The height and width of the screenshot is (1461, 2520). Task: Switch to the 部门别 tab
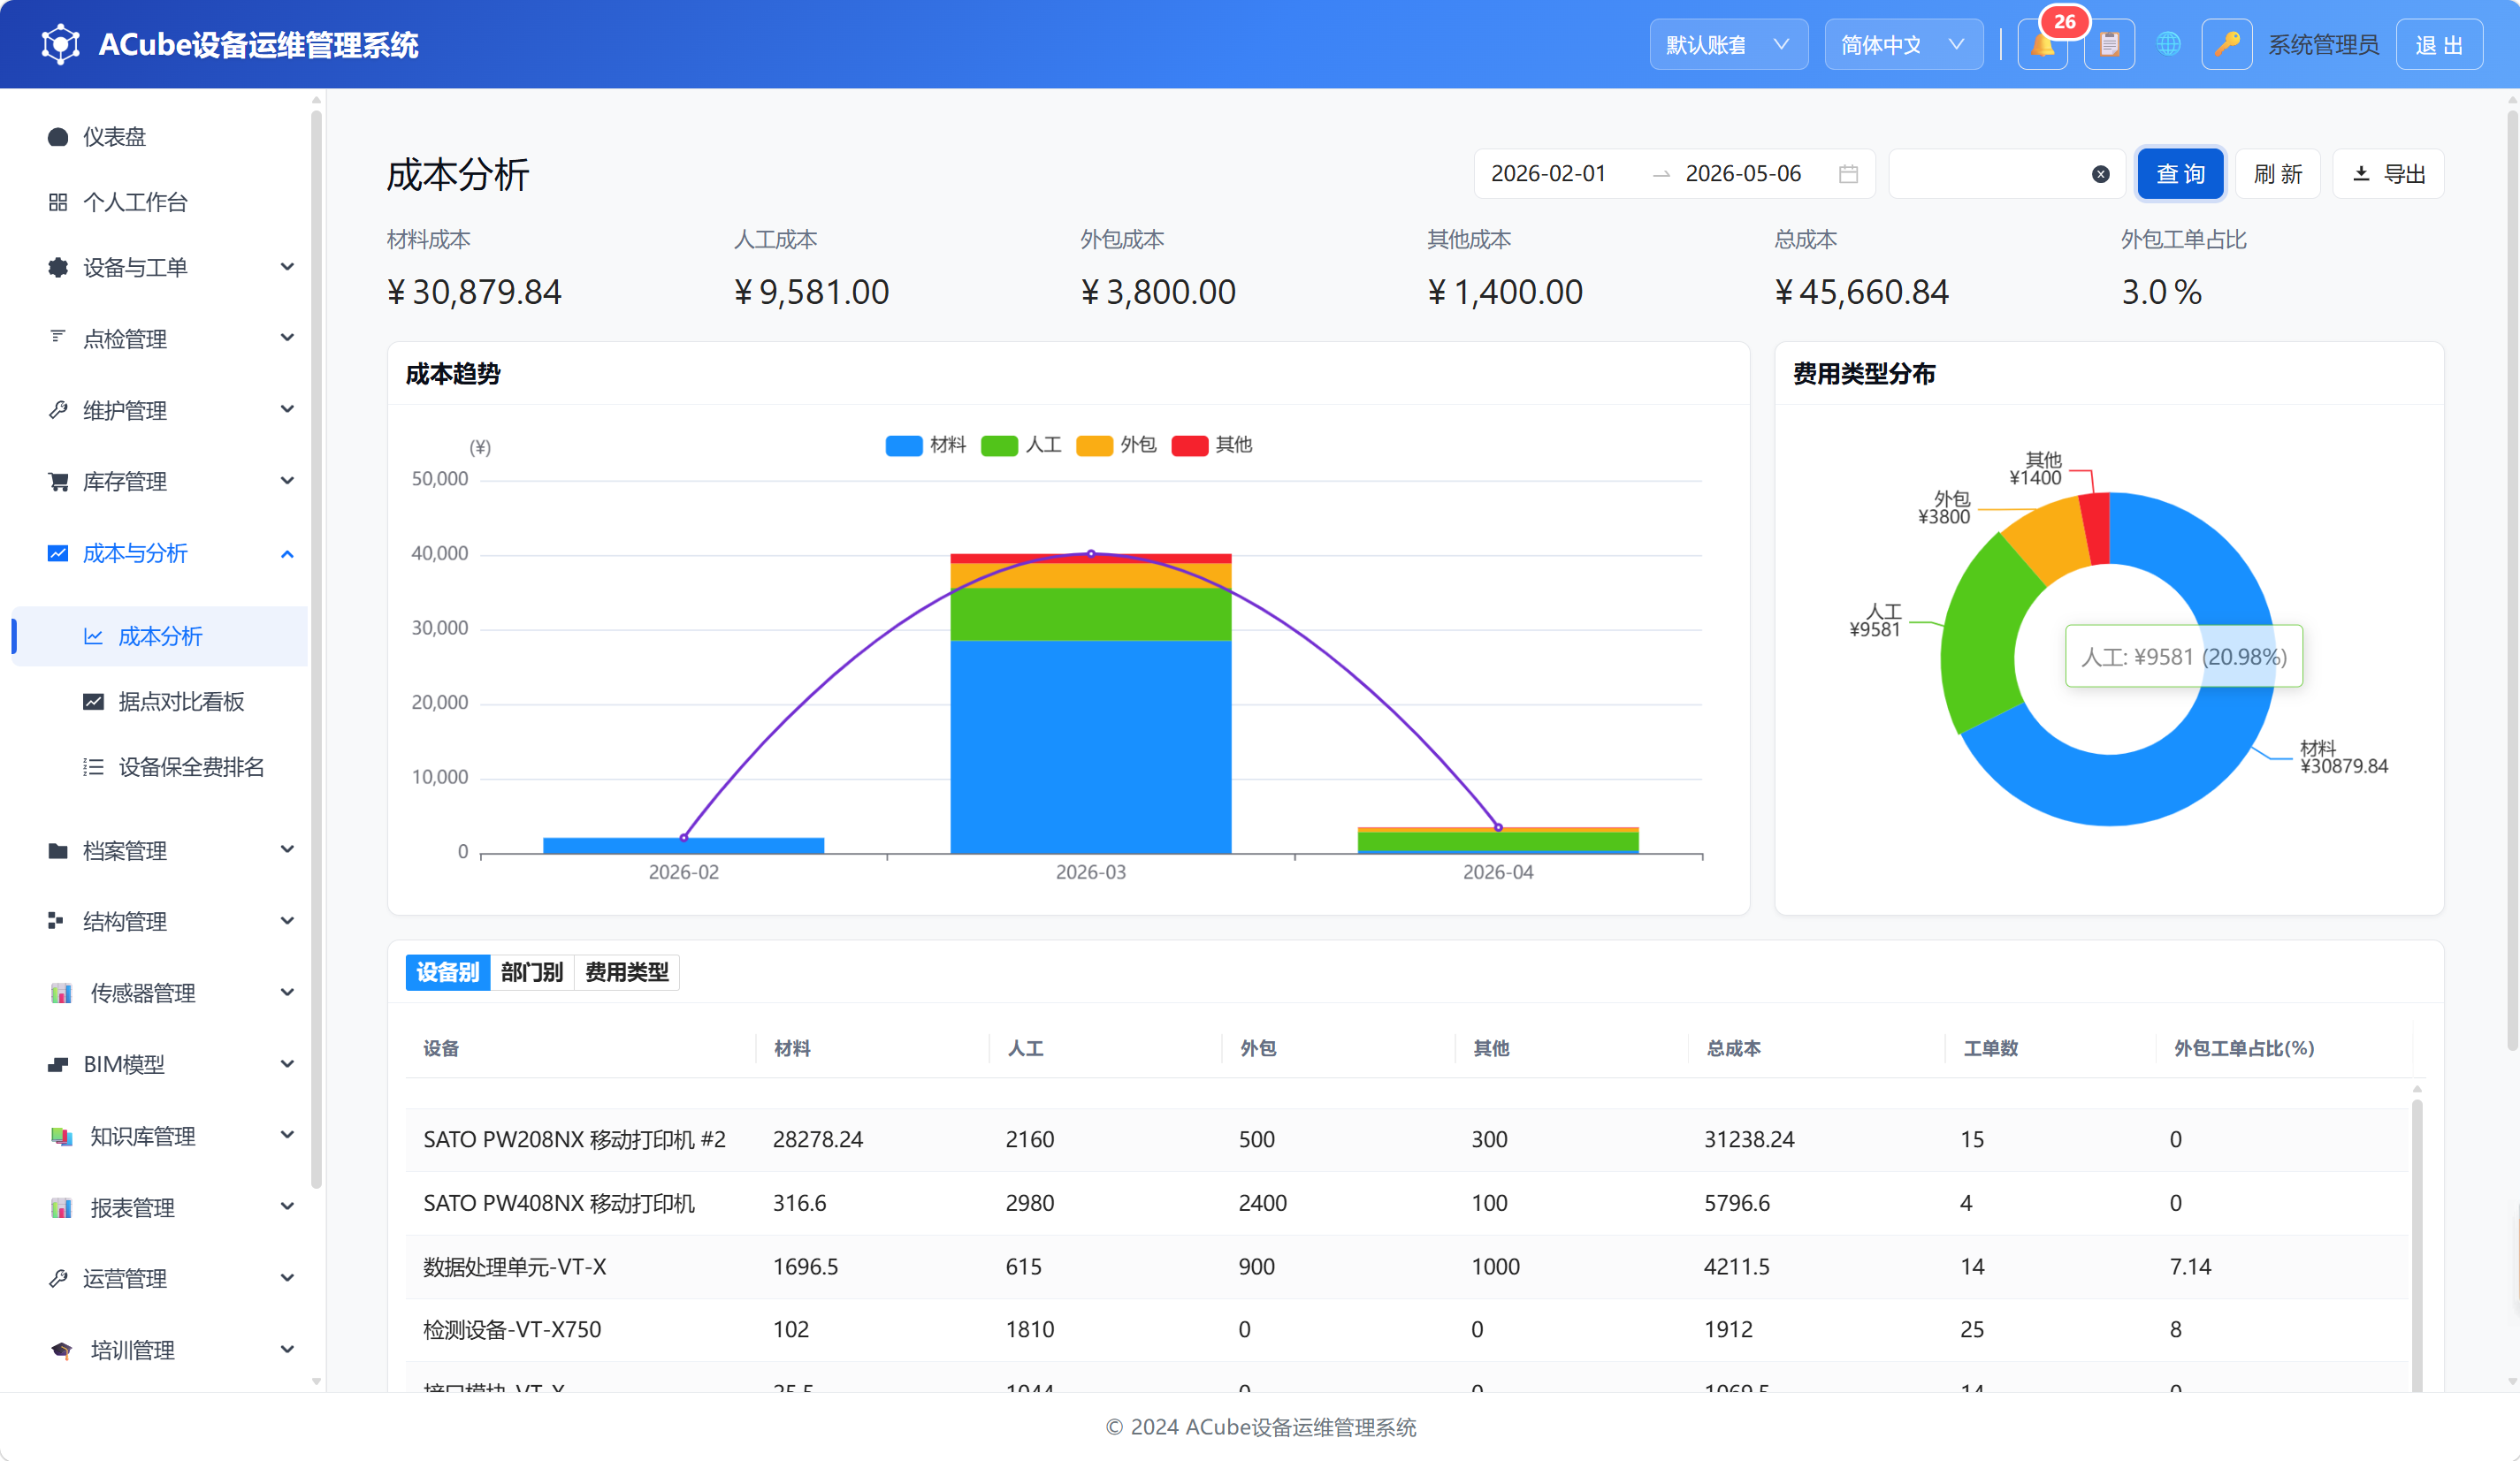pos(532,972)
